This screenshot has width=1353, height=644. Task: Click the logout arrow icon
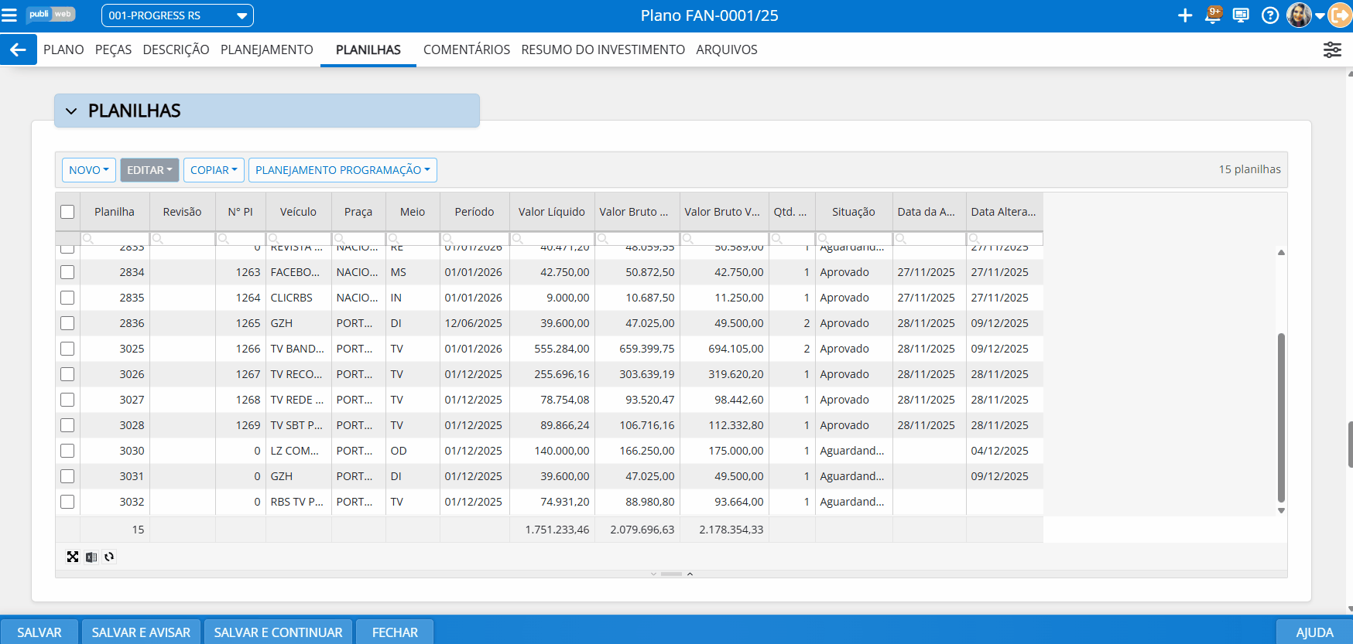(x=1340, y=15)
